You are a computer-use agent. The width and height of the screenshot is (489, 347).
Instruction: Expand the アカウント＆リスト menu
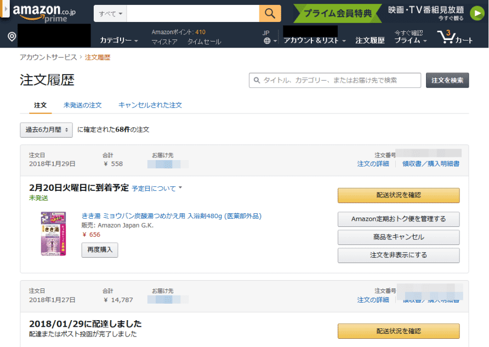click(315, 40)
